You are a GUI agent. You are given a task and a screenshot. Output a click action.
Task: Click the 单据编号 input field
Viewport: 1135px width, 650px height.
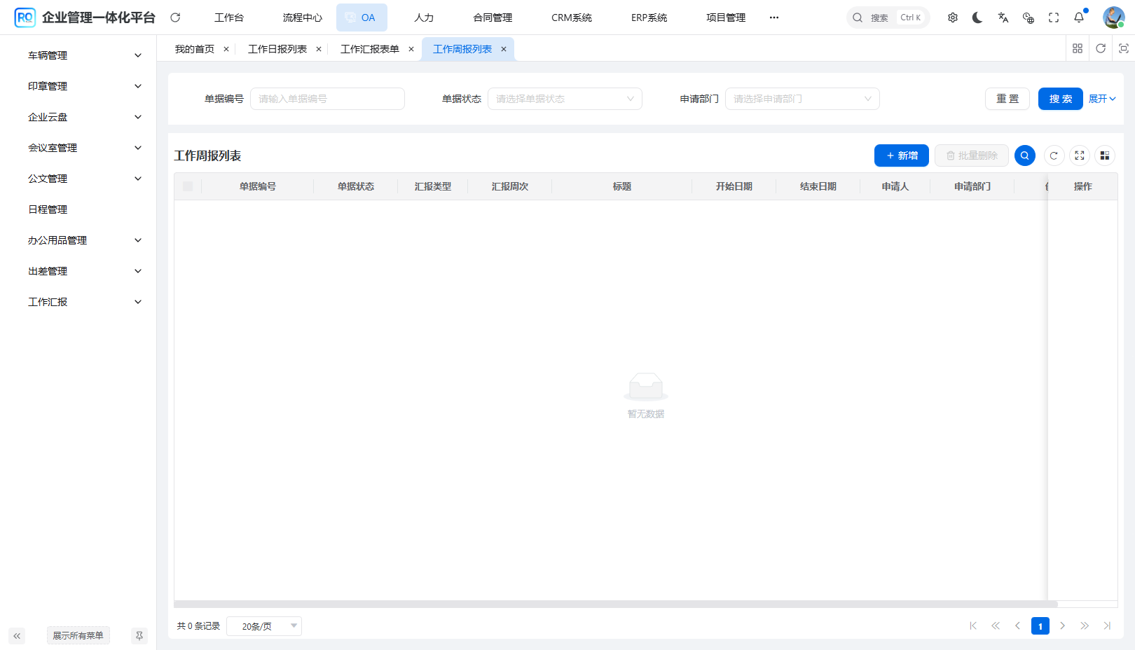click(326, 99)
